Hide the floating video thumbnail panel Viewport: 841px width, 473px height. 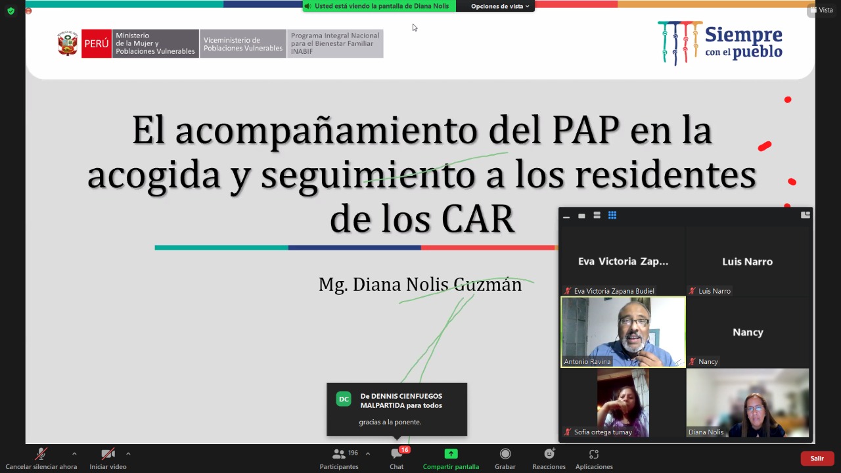tap(566, 215)
